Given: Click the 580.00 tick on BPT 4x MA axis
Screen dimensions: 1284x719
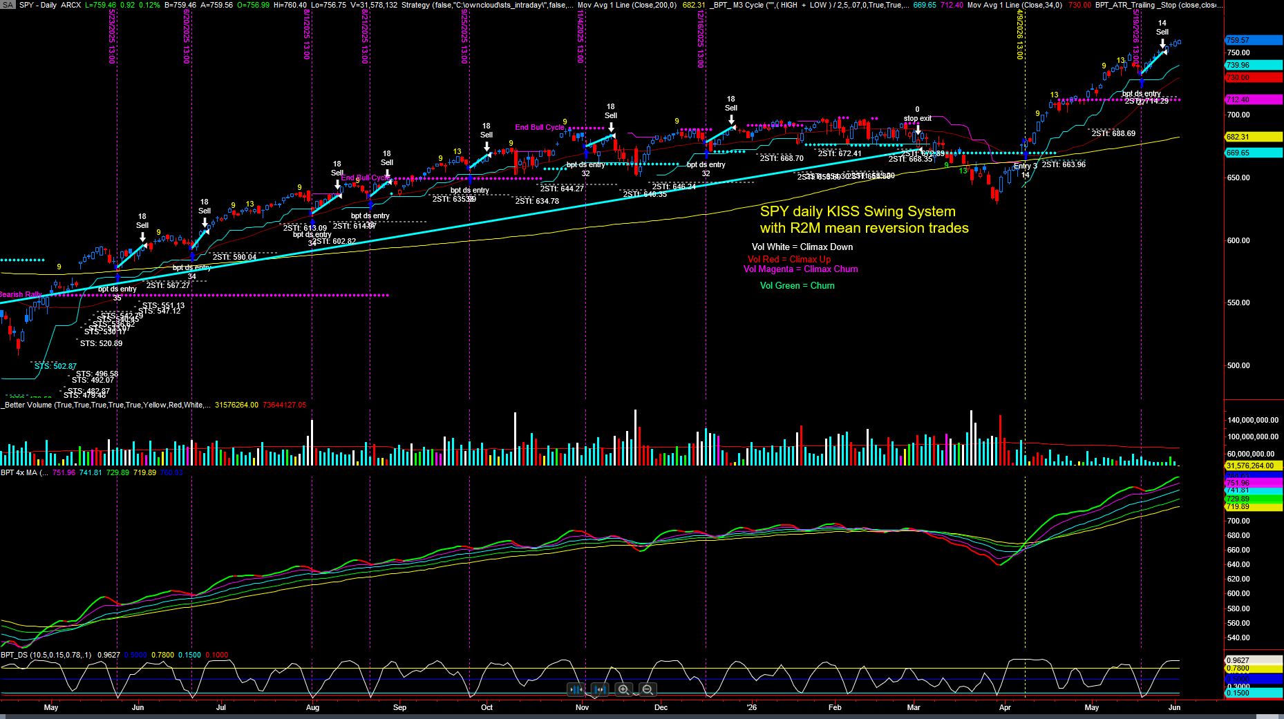Looking at the screenshot, I should click(1238, 608).
